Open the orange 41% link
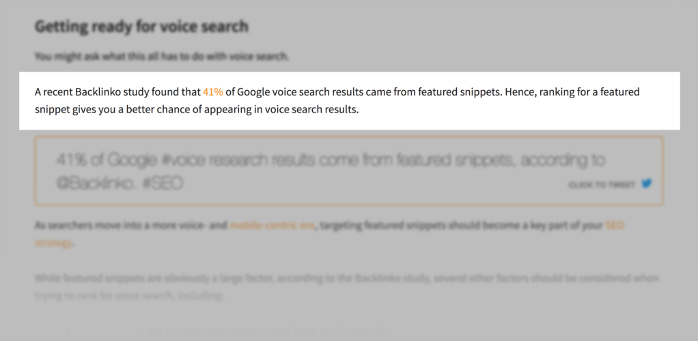This screenshot has width=698, height=341. tap(212, 91)
